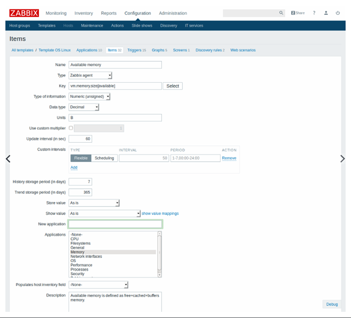Open the Inventory menu
This screenshot has height=318, width=351.
[x=84, y=13]
